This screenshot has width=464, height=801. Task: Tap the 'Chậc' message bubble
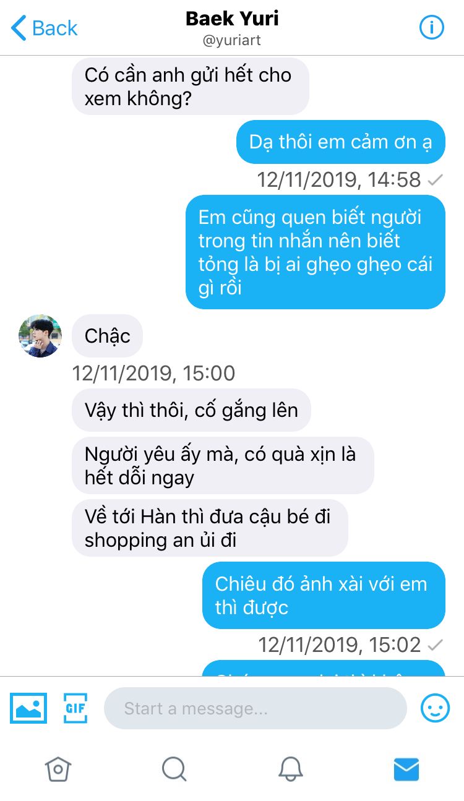pyautogui.click(x=108, y=336)
